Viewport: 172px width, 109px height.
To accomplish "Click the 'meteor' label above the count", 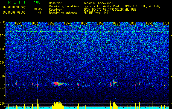I will (x=39, y=8).
